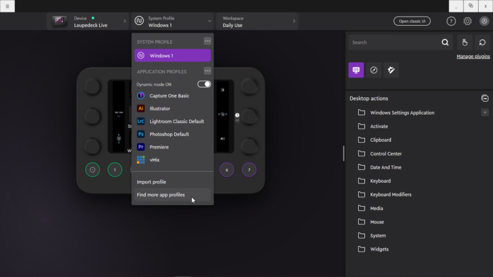
Task: Click the Illustrator Ai icon
Action: [x=141, y=109]
